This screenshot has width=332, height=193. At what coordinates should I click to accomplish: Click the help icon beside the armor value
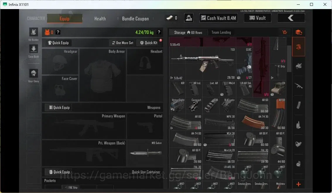click(58, 32)
